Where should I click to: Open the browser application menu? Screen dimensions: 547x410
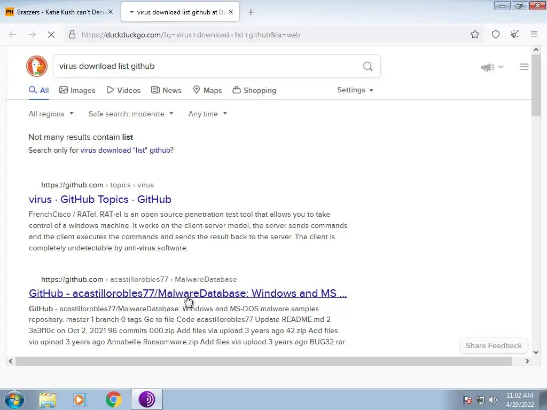(534, 35)
